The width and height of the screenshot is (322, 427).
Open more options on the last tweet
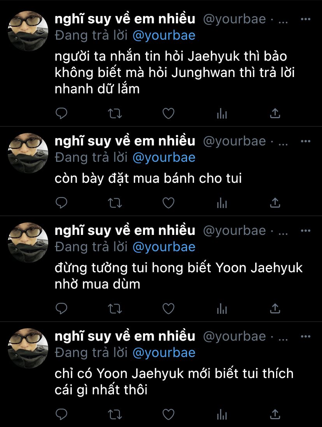coord(305,336)
